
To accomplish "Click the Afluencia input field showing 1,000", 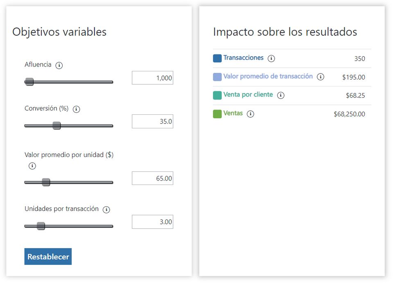I will 152,78.
